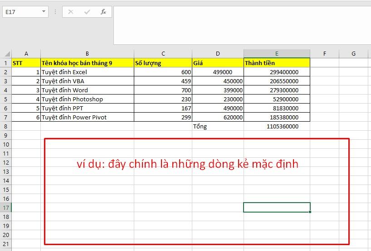The height and width of the screenshot is (251, 371).
Task: Click the Cancel X icon in formula bar
Action: pos(70,12)
